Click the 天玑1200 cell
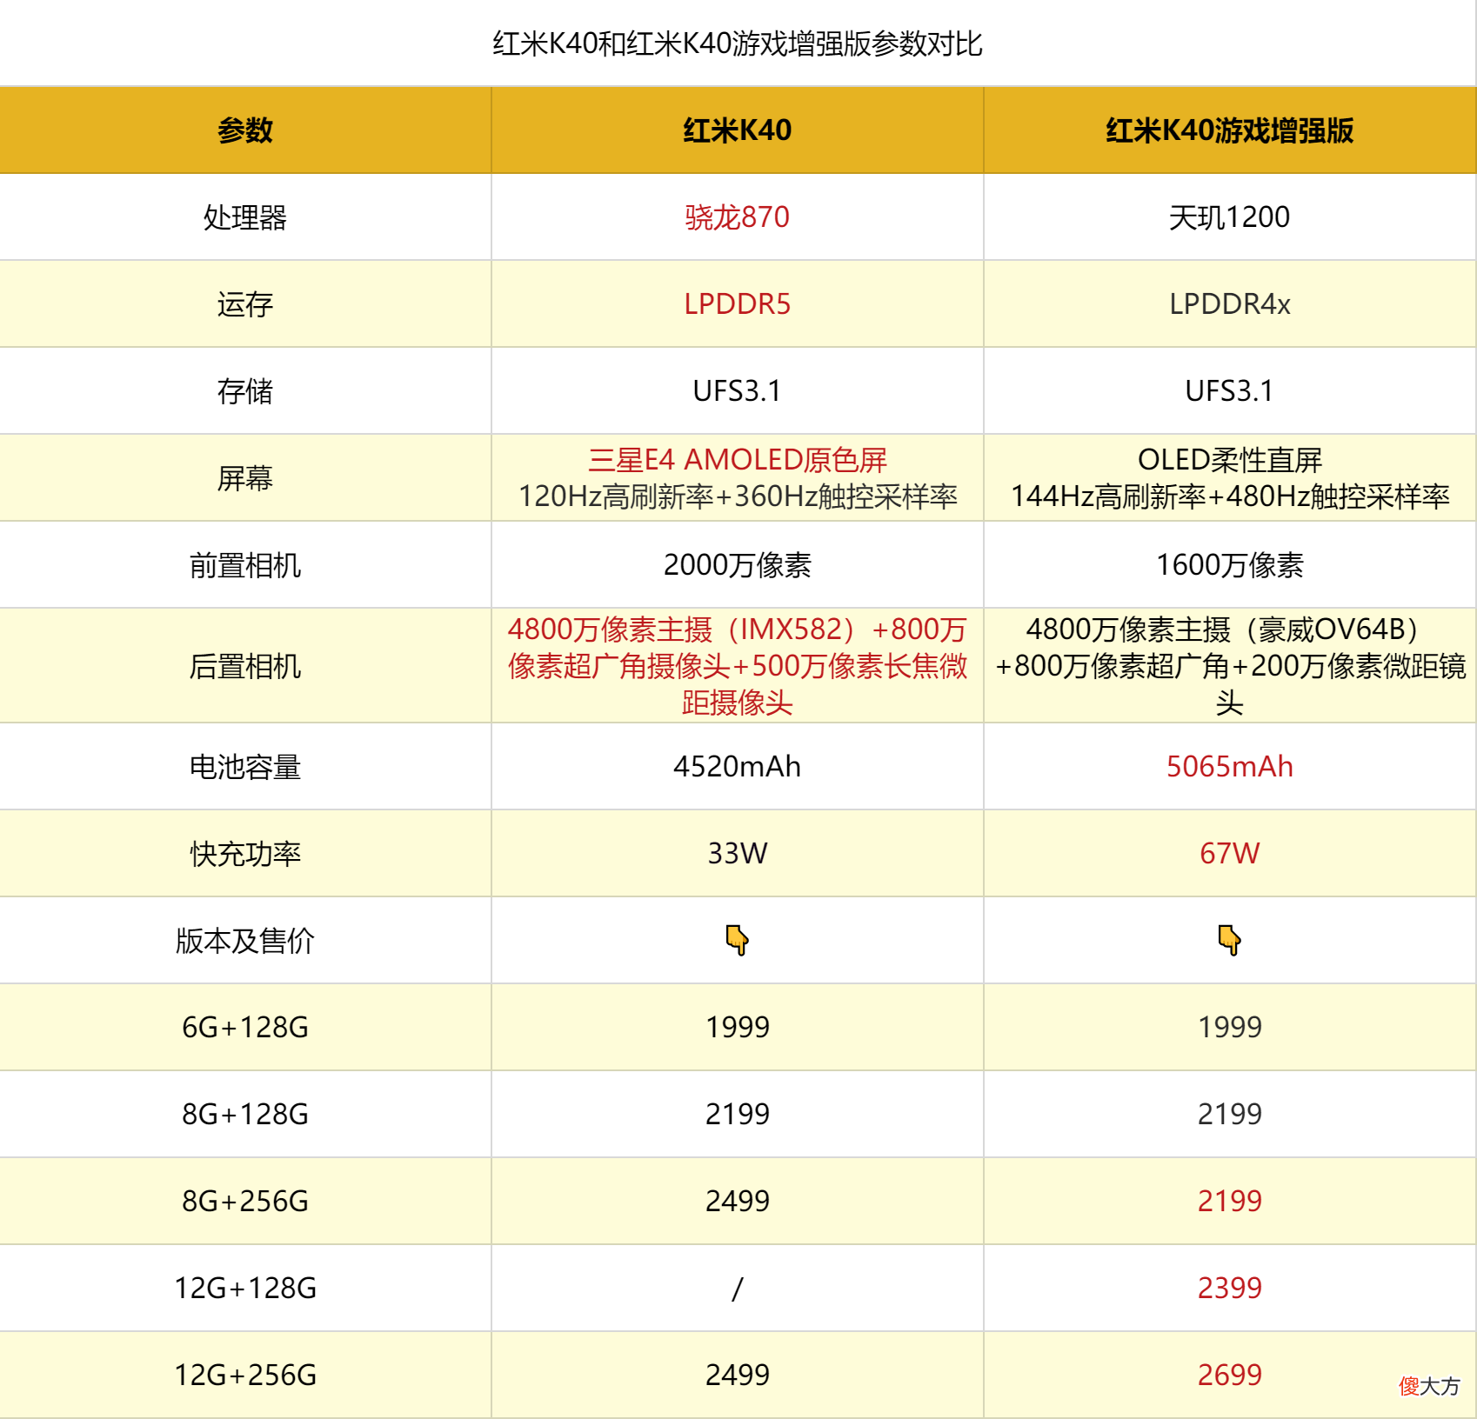Image resolution: width=1477 pixels, height=1419 pixels. (1229, 217)
